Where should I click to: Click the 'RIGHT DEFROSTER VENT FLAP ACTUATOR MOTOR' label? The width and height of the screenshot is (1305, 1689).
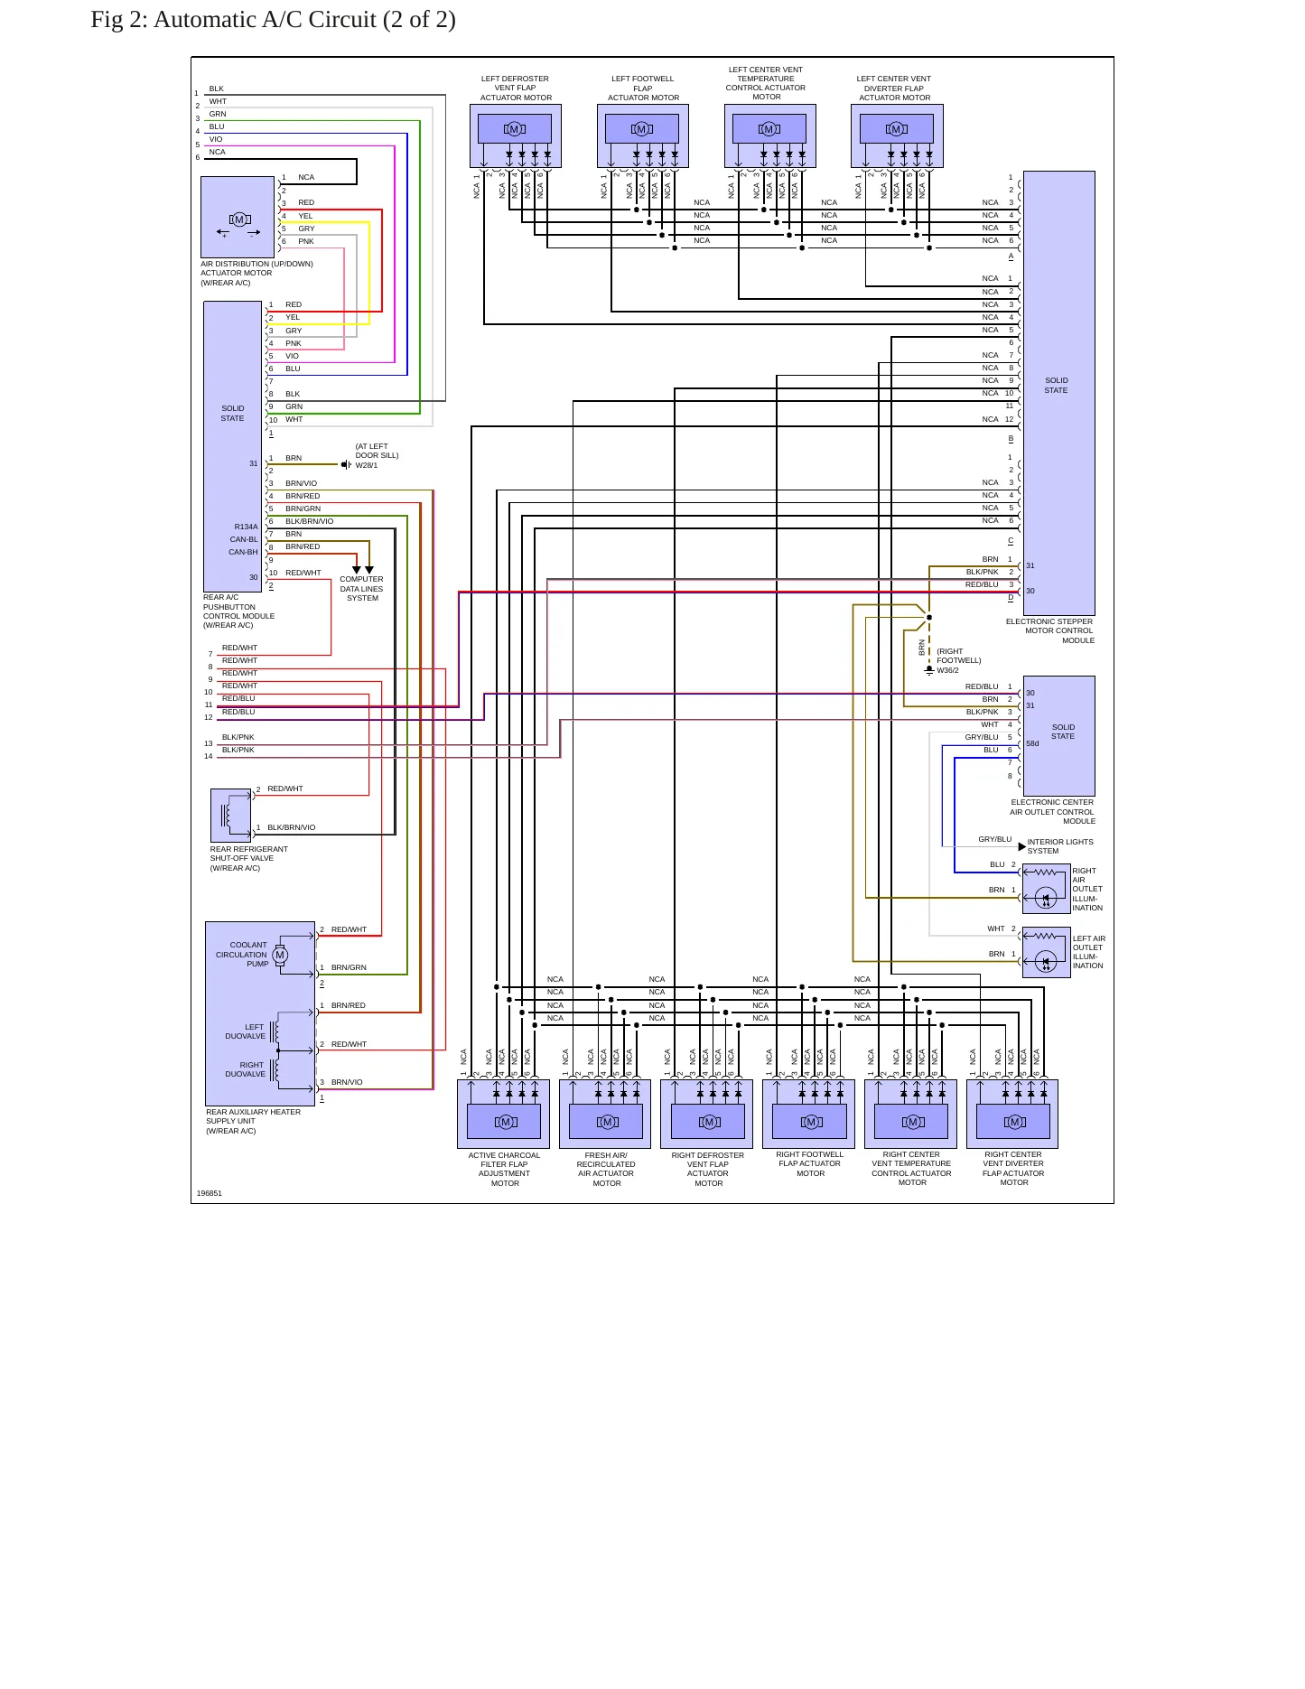(708, 1169)
